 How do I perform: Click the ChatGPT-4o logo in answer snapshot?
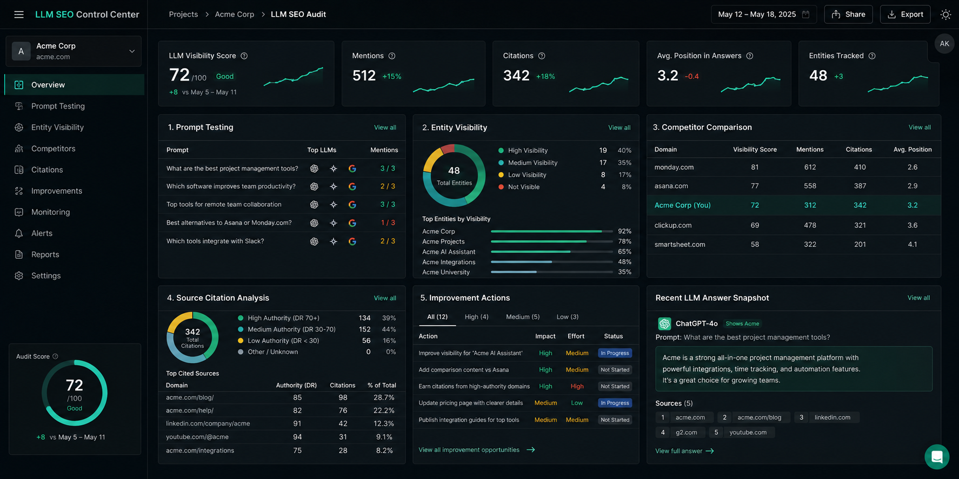(x=664, y=323)
